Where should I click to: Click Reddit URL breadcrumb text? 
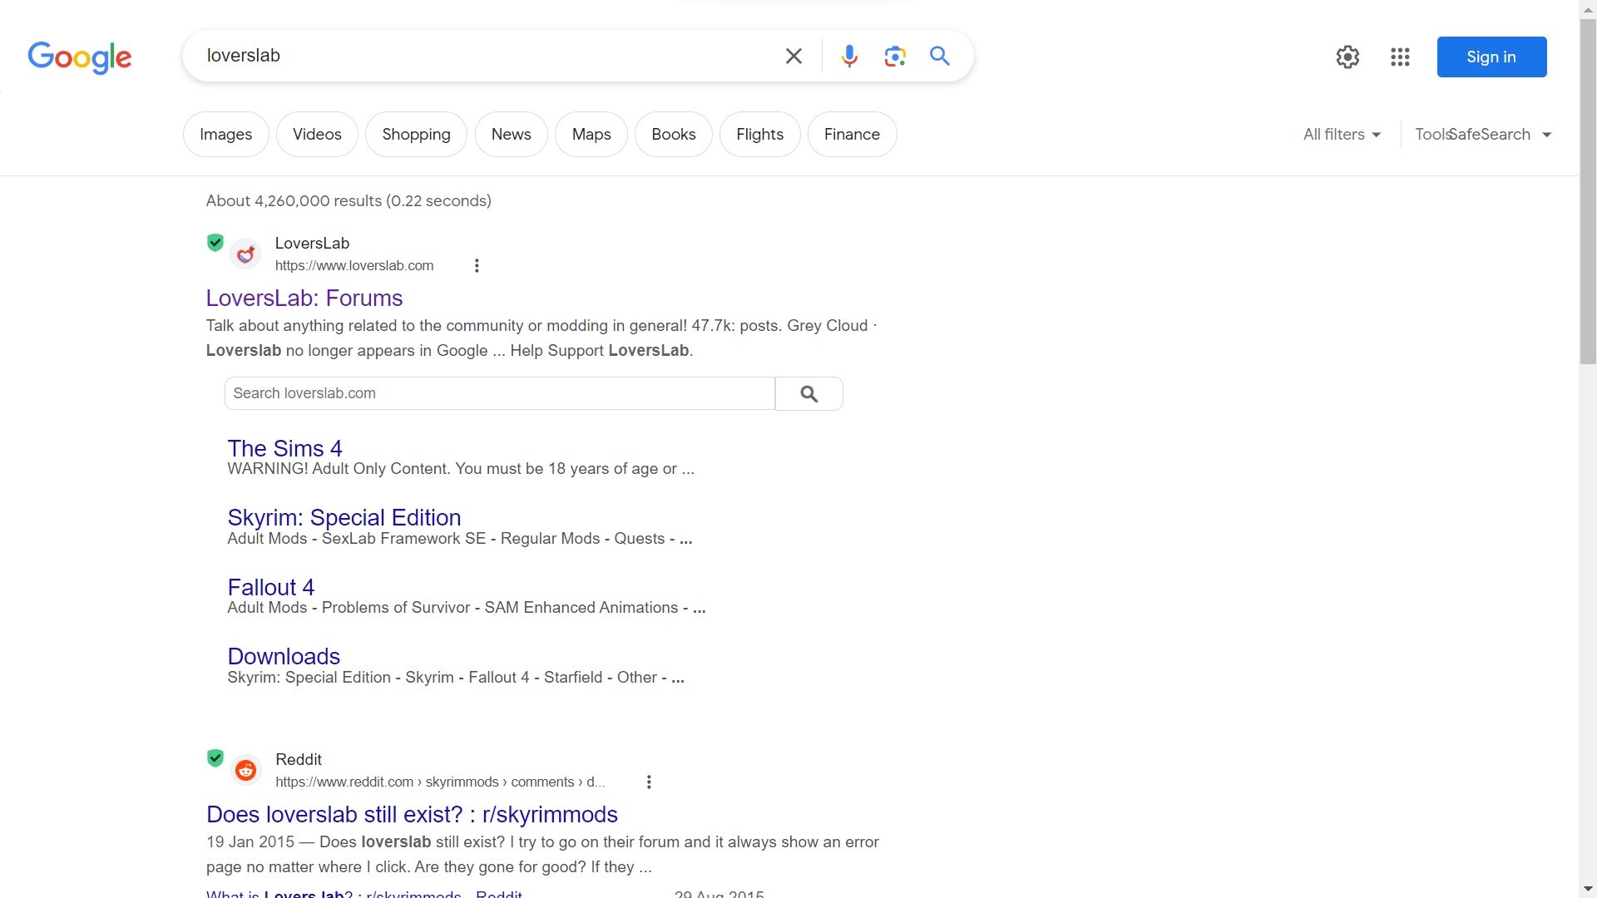(x=440, y=782)
